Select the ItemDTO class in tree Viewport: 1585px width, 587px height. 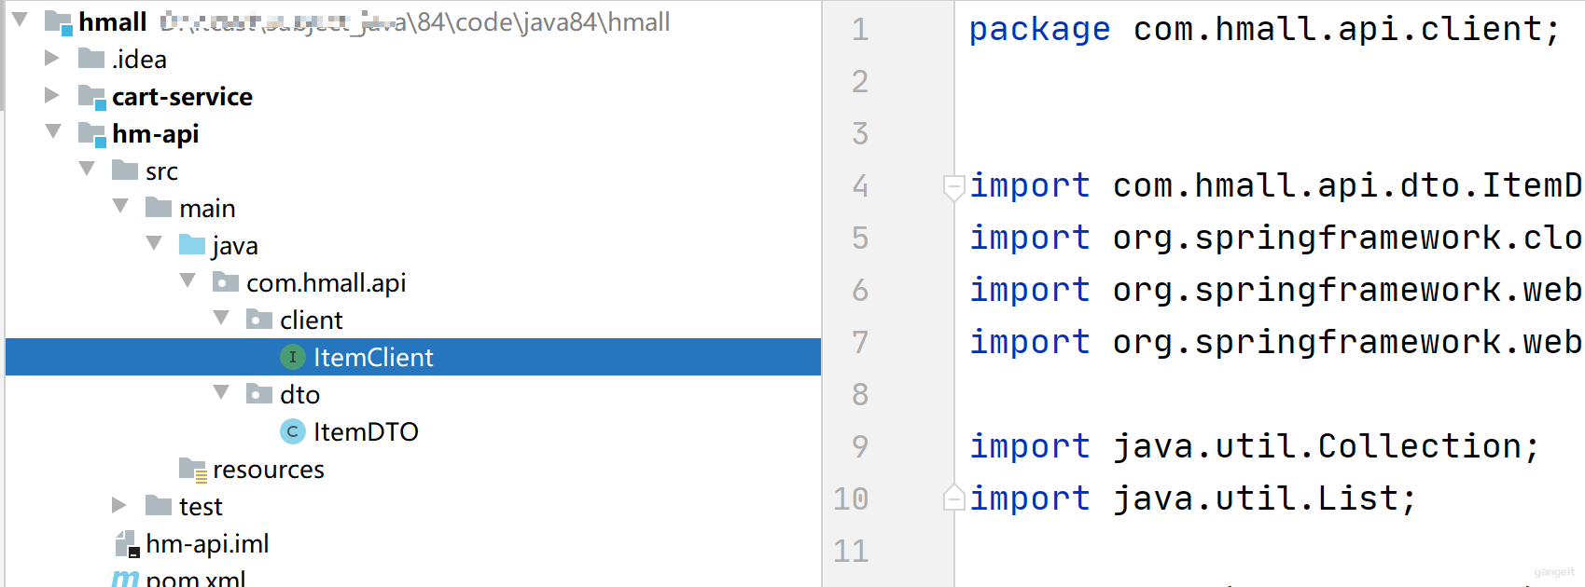(366, 432)
